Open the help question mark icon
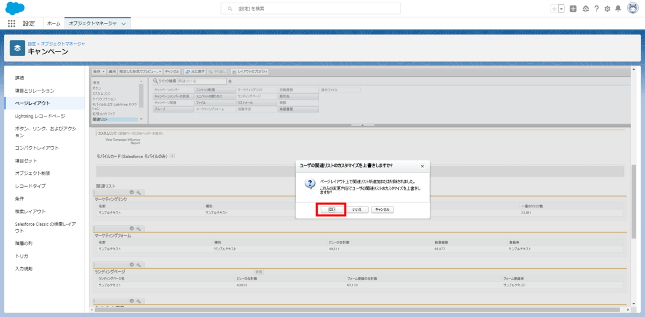This screenshot has width=645, height=317. click(597, 9)
